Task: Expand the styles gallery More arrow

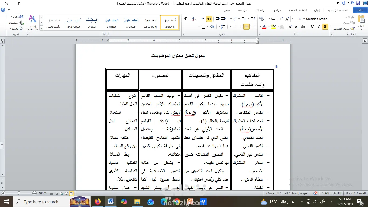Action: click(41, 28)
